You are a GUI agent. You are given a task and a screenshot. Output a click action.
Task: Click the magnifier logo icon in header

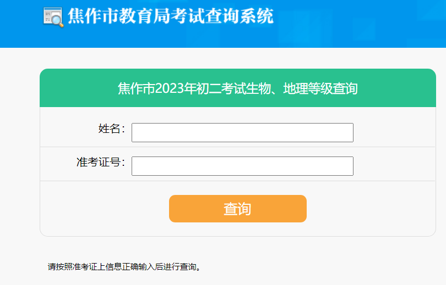[x=53, y=16]
